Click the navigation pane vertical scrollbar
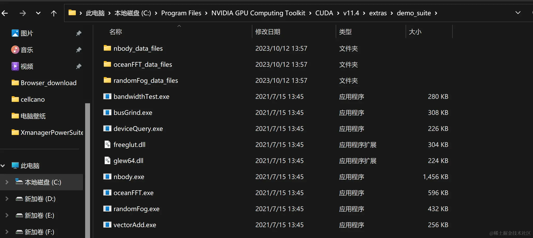533x238 pixels. tap(87, 168)
